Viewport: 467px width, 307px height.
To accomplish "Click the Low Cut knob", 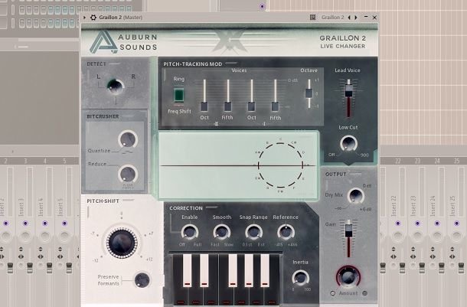I will 348,144.
